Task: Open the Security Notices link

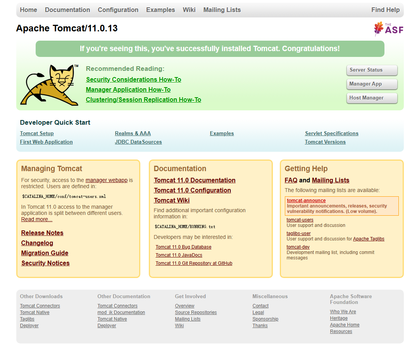Action: [x=45, y=263]
